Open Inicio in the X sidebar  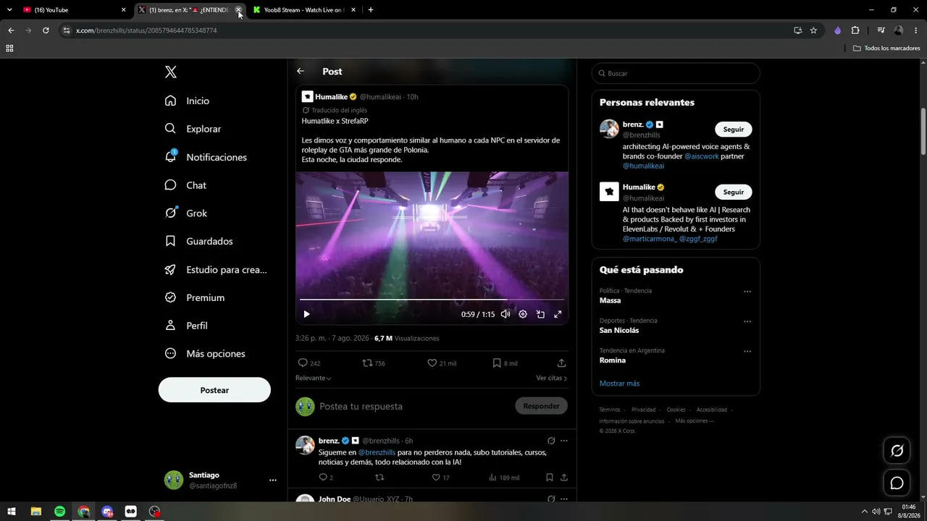point(187,101)
